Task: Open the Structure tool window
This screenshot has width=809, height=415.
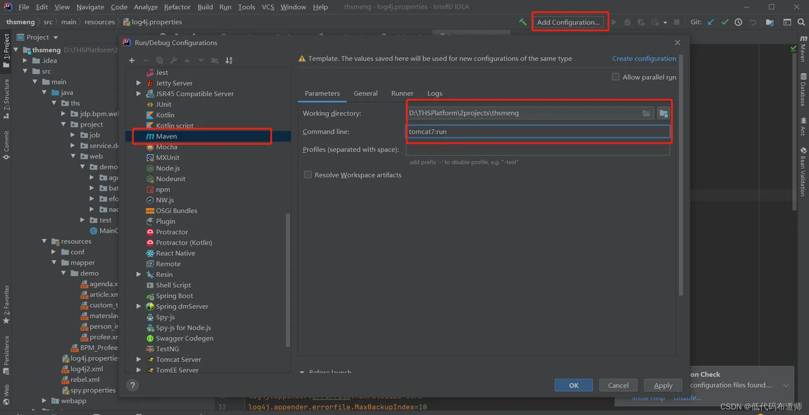Action: tap(6, 99)
